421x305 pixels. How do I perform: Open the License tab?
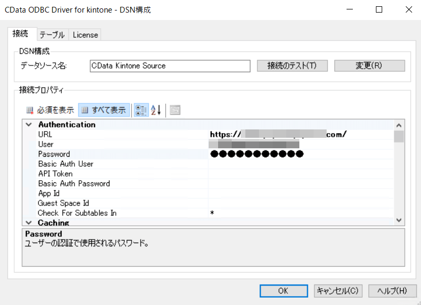(85, 35)
